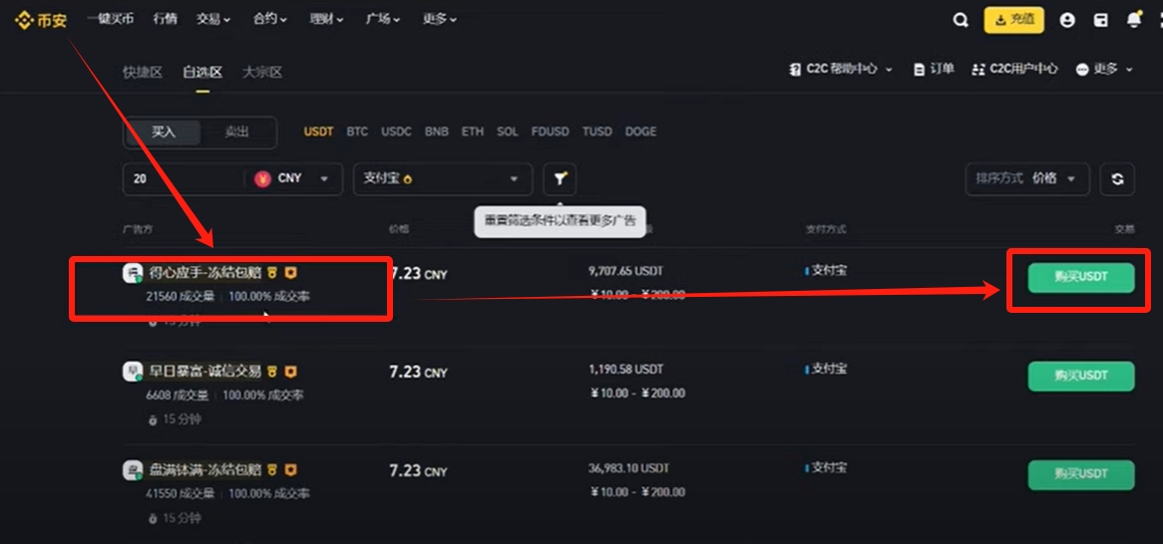Open merchant 盘满钵满-冻结包赔 profile
1163x544 pixels.
point(204,469)
